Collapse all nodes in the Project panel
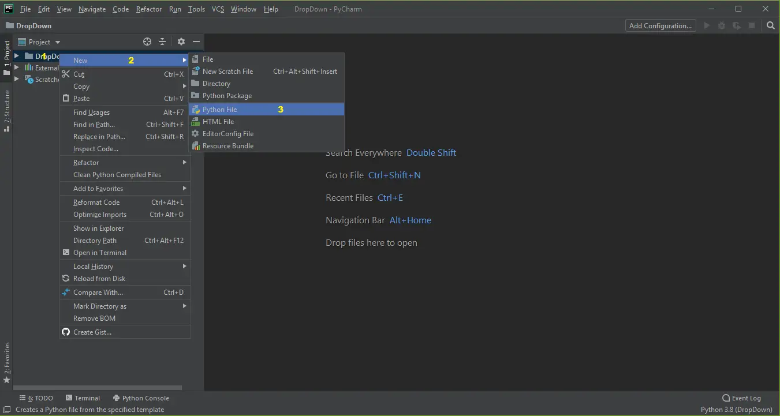The height and width of the screenshot is (416, 780). pyautogui.click(x=162, y=42)
